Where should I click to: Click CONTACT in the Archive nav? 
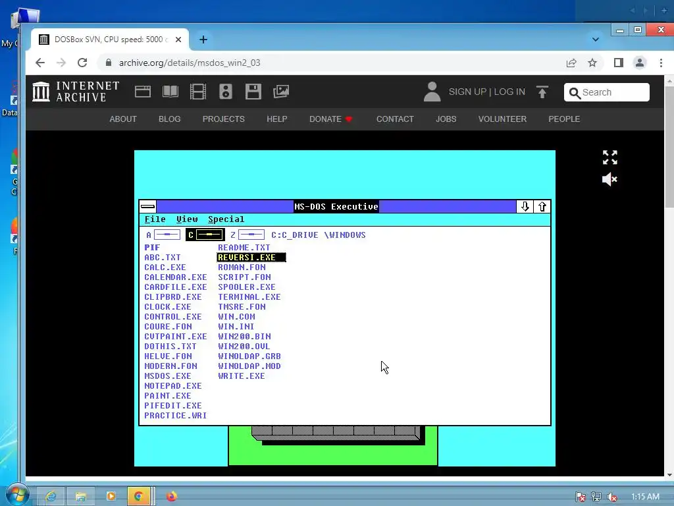click(395, 119)
